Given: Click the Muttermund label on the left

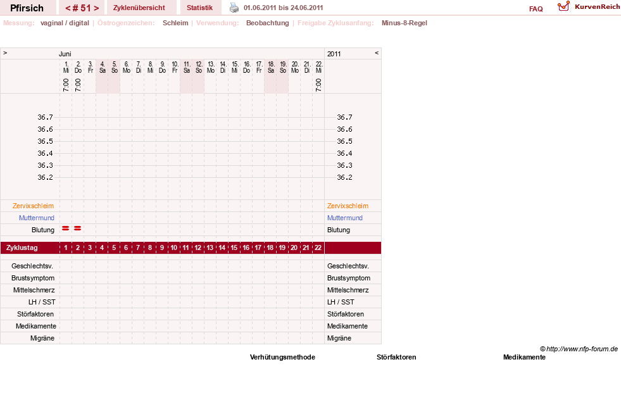Looking at the screenshot, I should [x=37, y=218].
